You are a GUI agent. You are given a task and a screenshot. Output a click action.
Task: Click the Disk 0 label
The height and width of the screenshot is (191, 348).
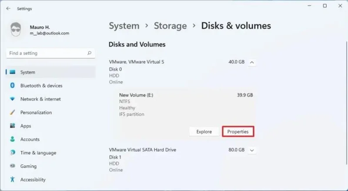115,69
